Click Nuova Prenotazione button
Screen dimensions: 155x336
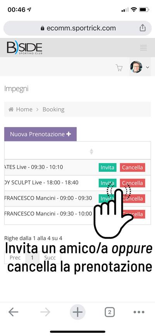[x=40, y=134]
